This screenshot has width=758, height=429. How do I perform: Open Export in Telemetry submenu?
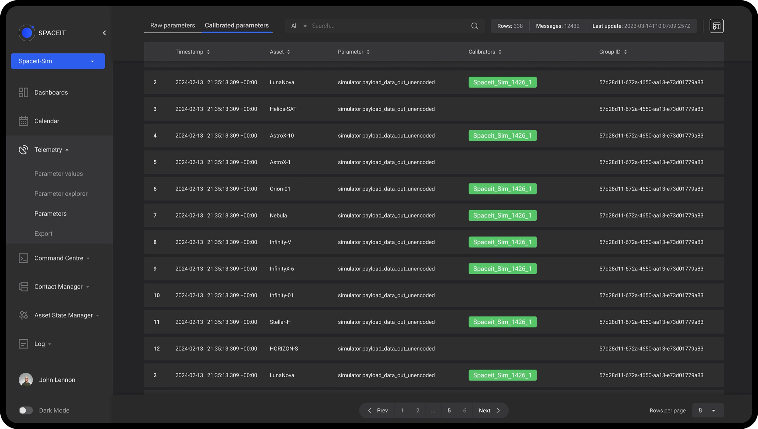43,234
